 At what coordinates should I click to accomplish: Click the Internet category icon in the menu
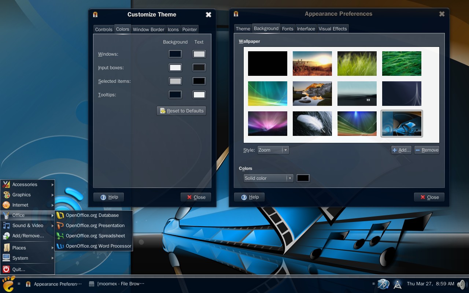click(x=6, y=205)
